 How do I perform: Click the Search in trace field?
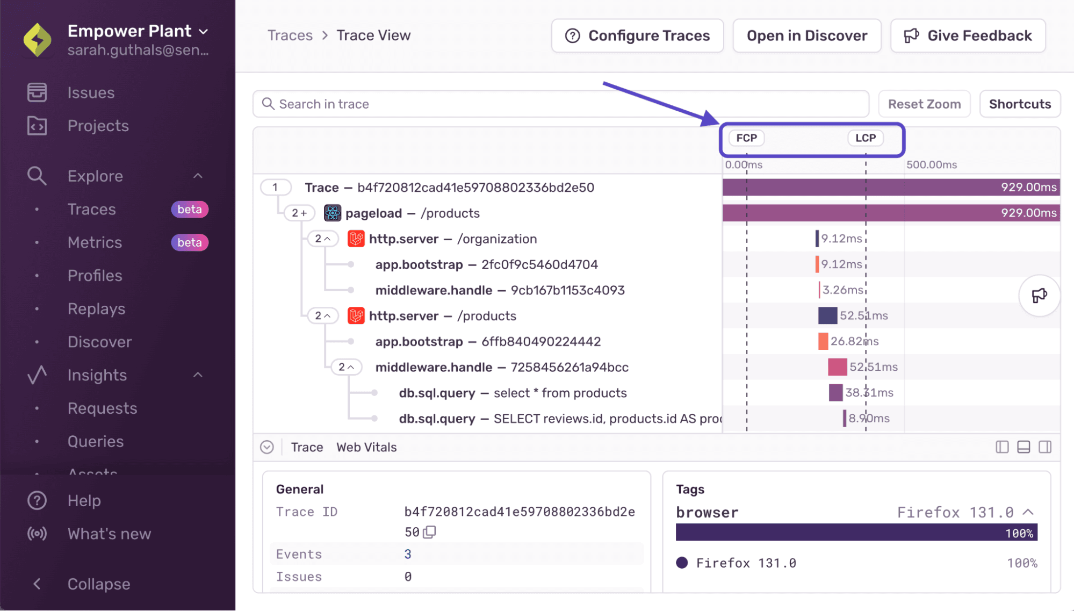click(561, 104)
